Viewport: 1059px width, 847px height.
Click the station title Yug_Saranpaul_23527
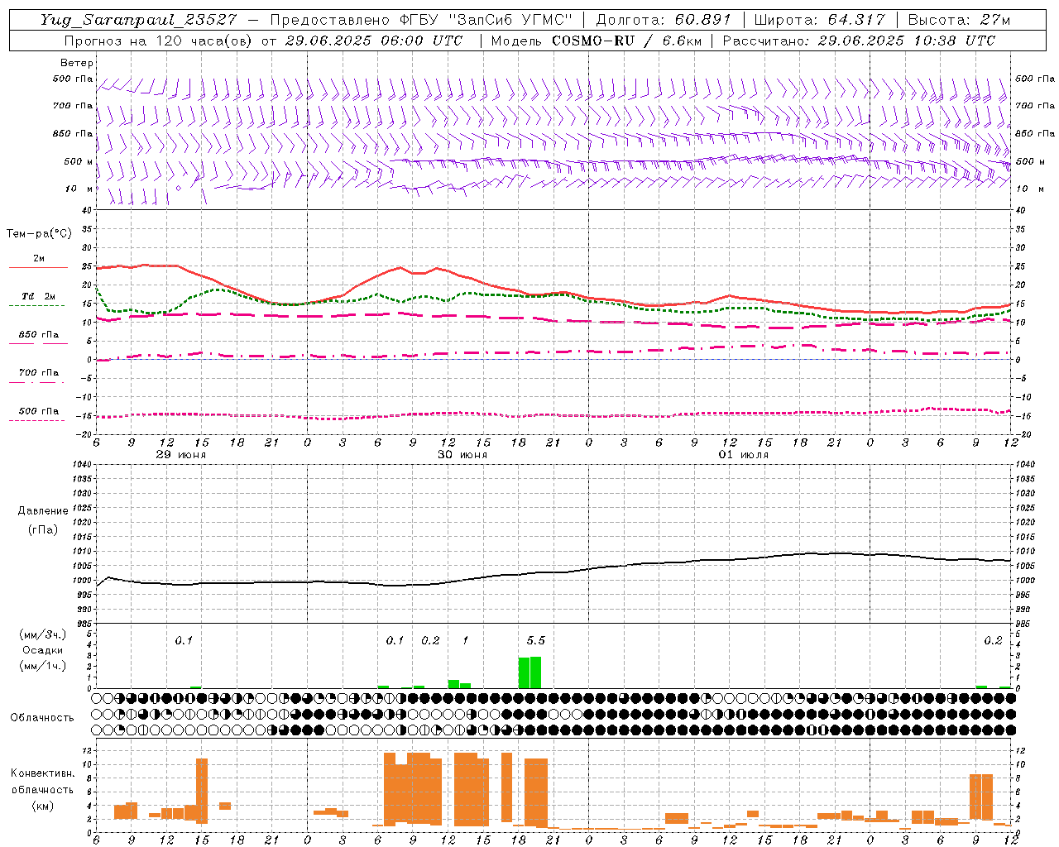click(x=138, y=20)
